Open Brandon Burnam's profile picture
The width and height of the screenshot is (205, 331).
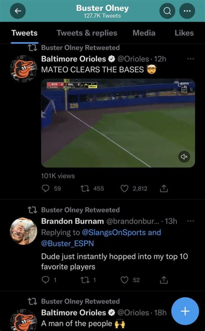23,231
